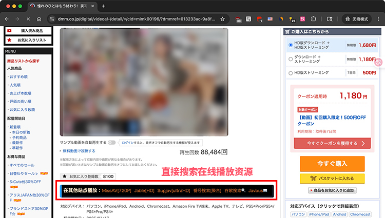Screen dimensions: 385x218
Task: Click お気に入り登録数 star counter
Action: [x=88, y=176]
